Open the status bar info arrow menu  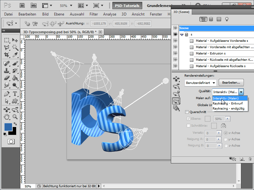99,186
